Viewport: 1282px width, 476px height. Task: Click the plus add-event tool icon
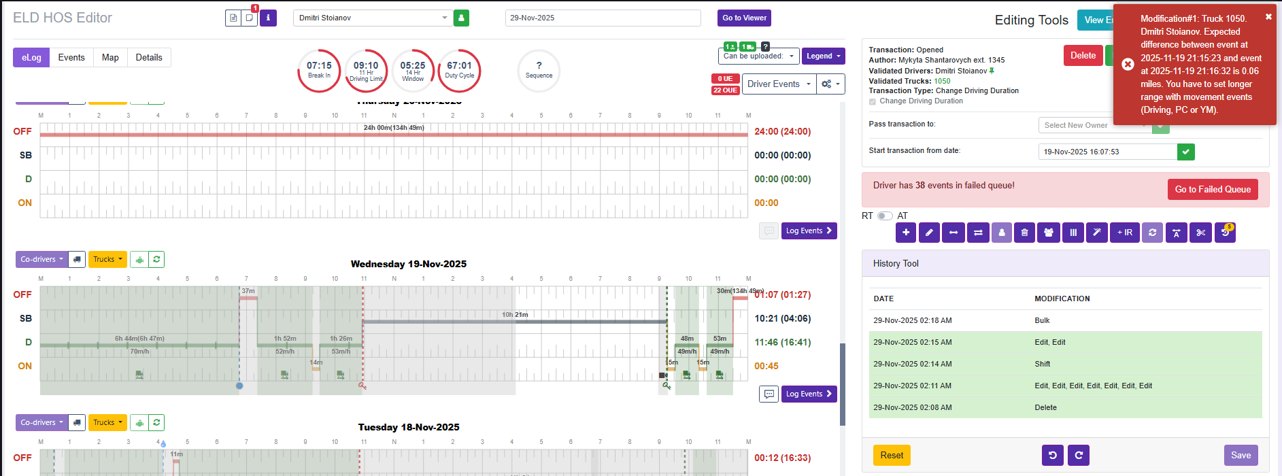tap(906, 233)
